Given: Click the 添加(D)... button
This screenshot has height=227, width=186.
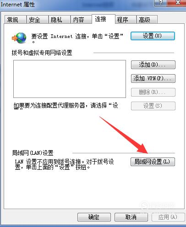Looking at the screenshot, I should pos(153,65).
